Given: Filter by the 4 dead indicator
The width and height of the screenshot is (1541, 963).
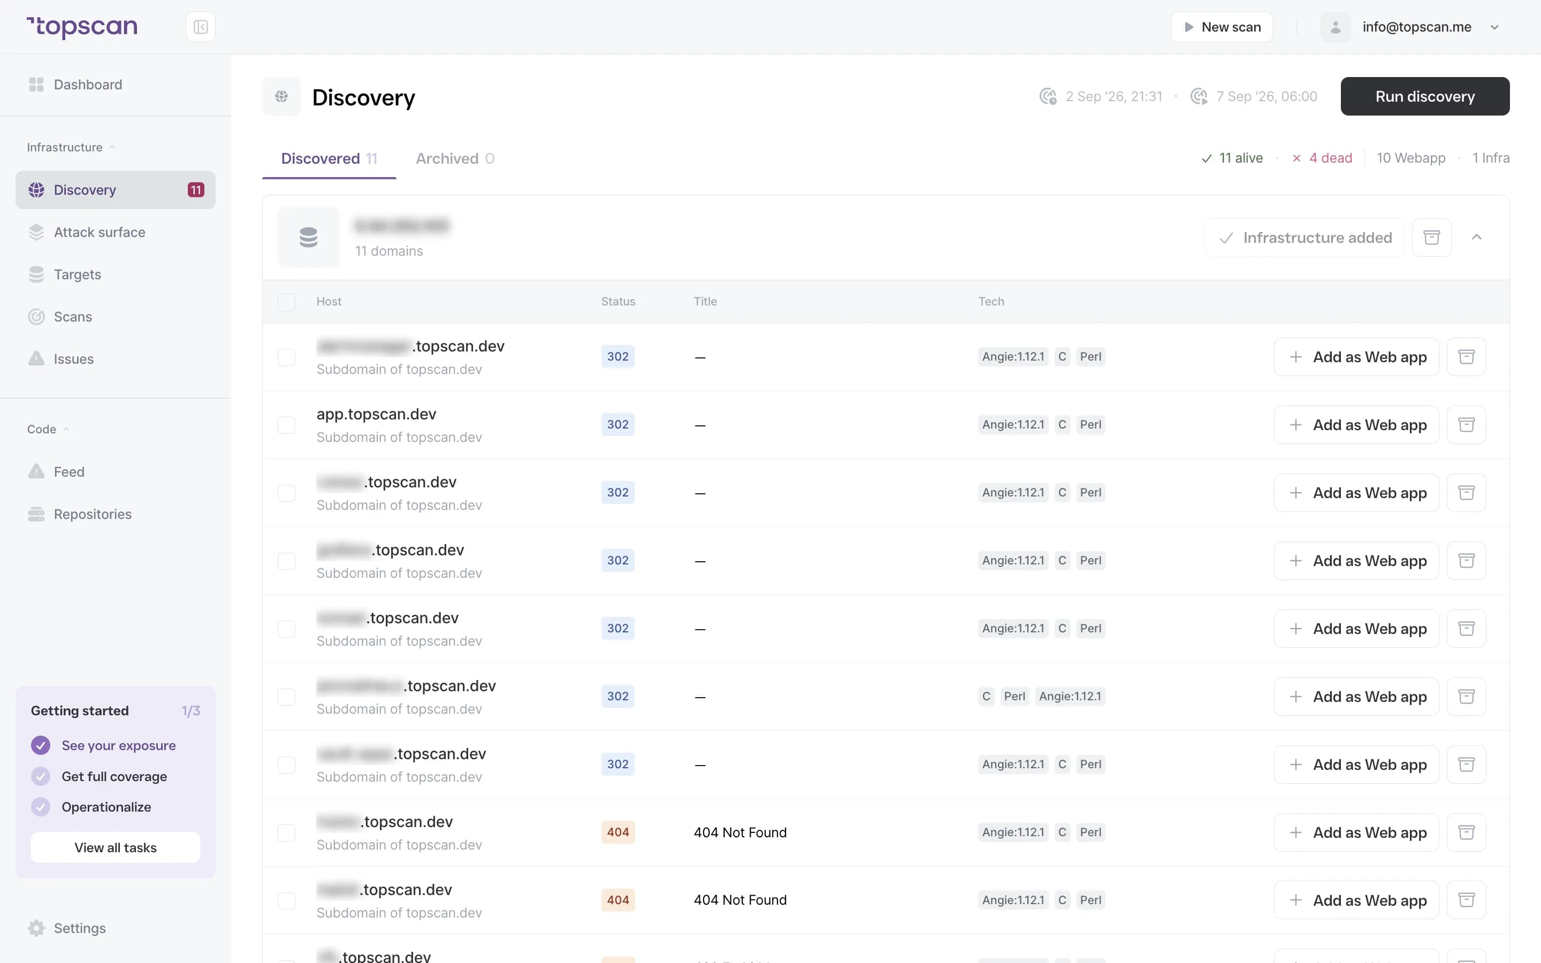Looking at the screenshot, I should (1322, 158).
